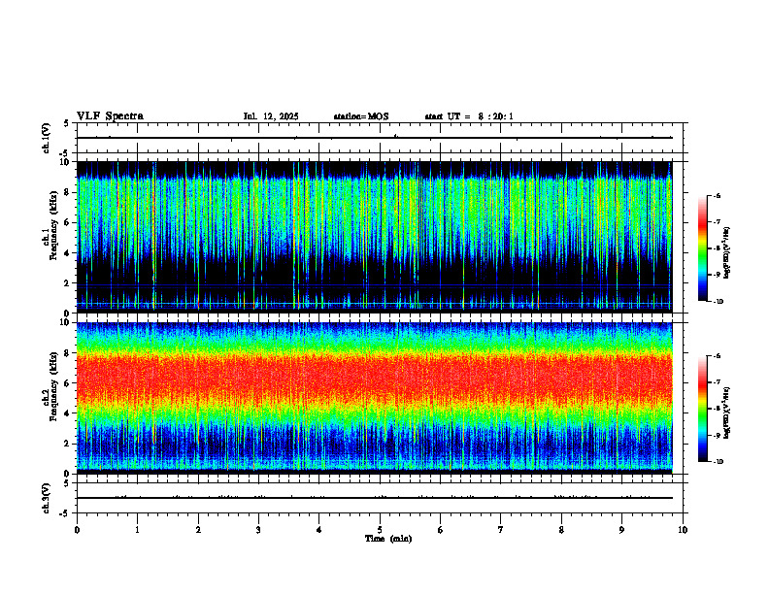Click the "-6" tick on ch.1 colorbar
Viewport: 769px width, 594px height.
click(717, 196)
